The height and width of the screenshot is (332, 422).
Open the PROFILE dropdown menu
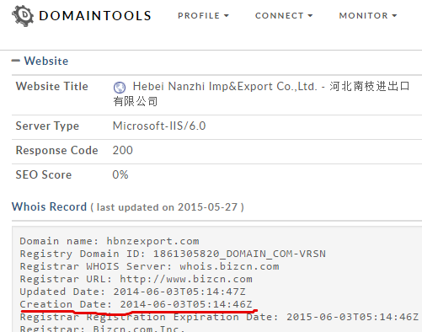tap(203, 16)
